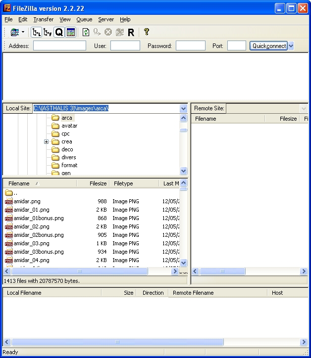Click queue pane horizontal scrollbar thumb
The height and width of the screenshot is (358, 311).
pos(117,342)
